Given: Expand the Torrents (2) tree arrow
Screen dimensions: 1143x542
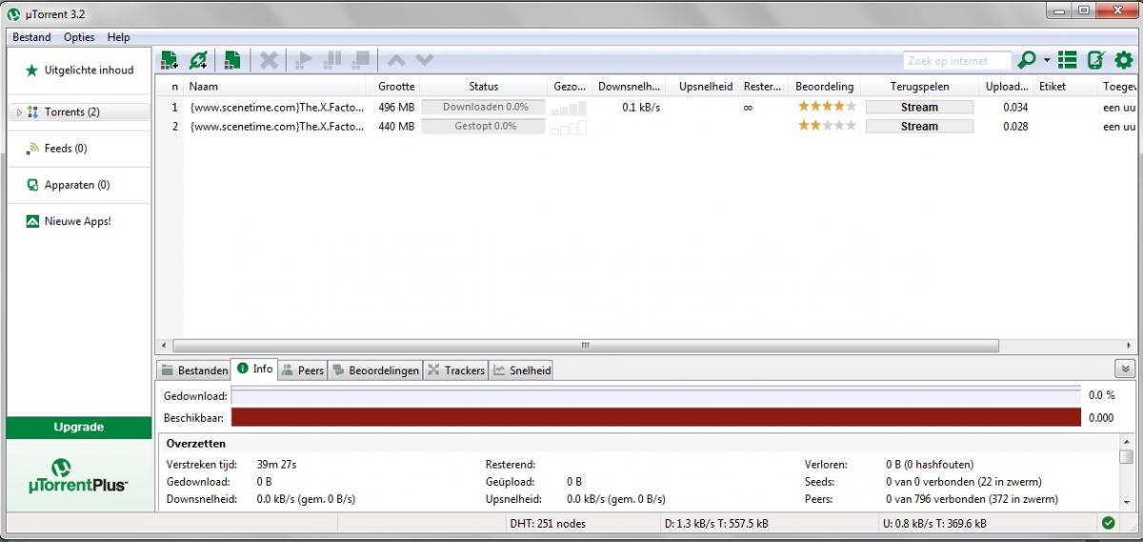Looking at the screenshot, I should pos(19,112).
